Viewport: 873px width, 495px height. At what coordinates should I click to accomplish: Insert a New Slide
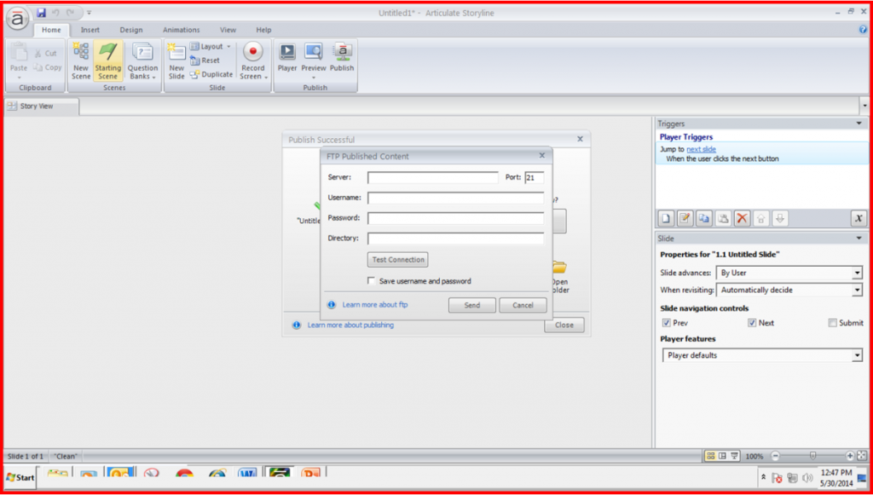pyautogui.click(x=176, y=61)
